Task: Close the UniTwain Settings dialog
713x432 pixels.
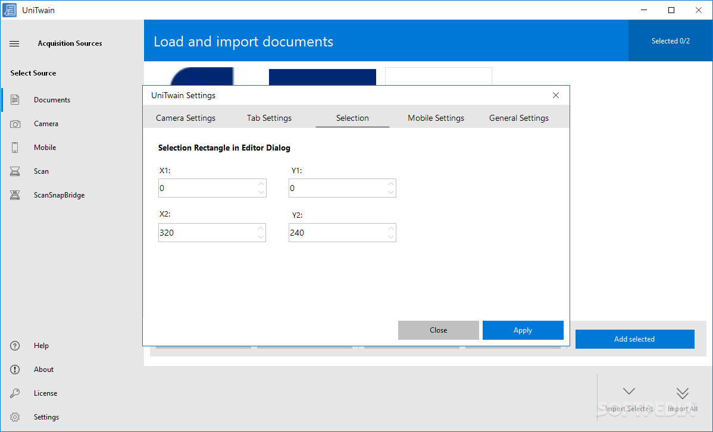Action: 556,95
